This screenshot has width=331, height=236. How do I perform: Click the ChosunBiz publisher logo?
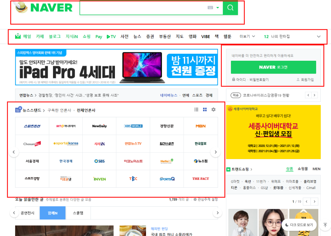[x=32, y=144]
